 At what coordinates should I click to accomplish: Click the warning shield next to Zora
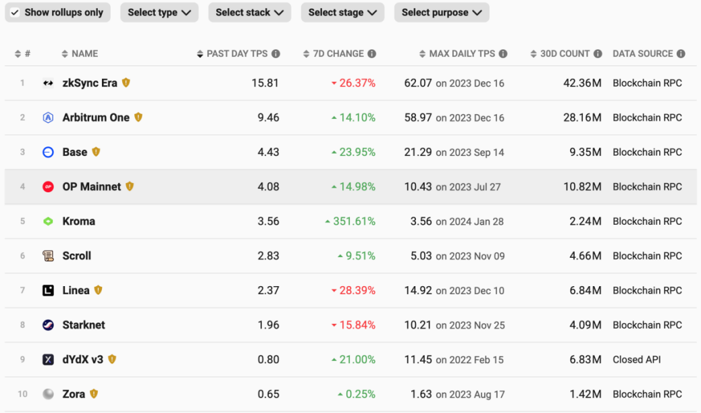94,393
